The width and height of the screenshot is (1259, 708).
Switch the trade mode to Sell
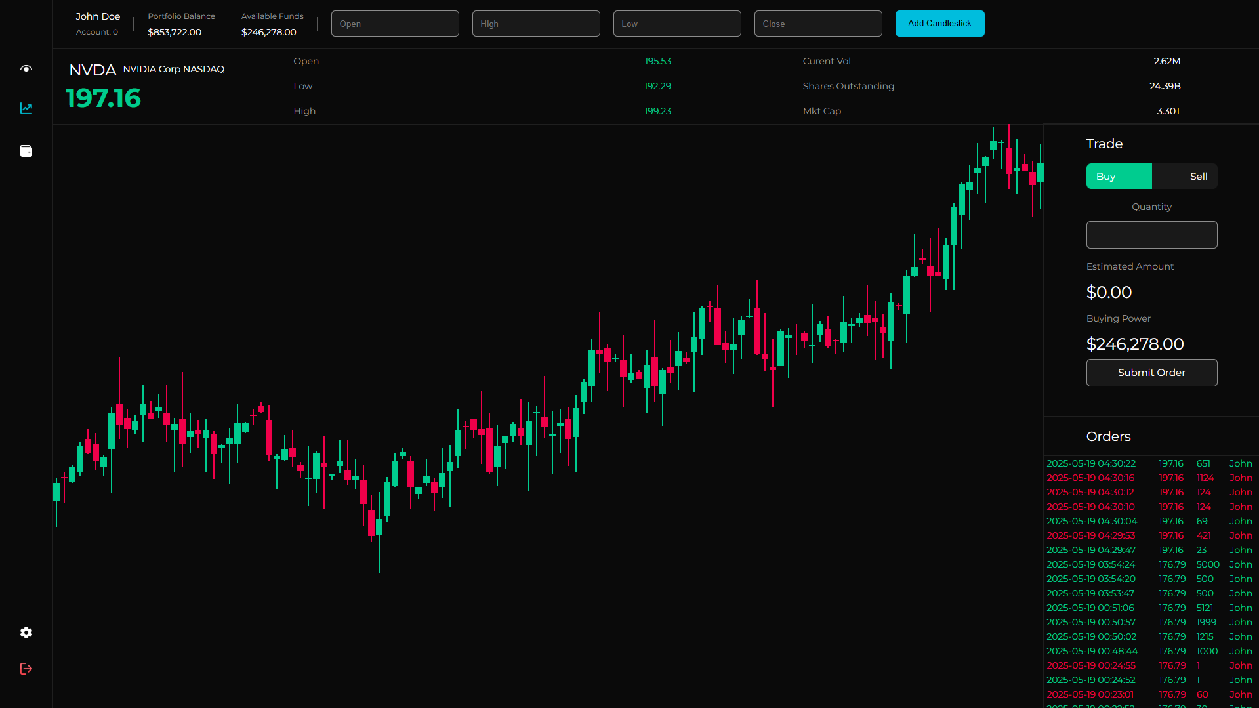click(1198, 176)
